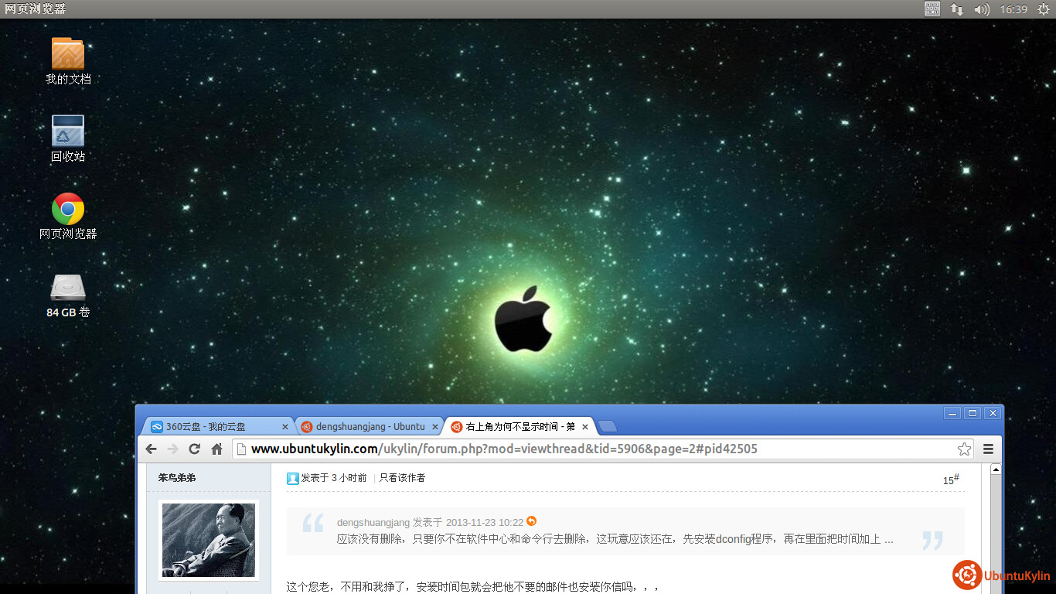This screenshot has width=1056, height=594.
Task: Click the 只看该作者 link
Action: [402, 478]
